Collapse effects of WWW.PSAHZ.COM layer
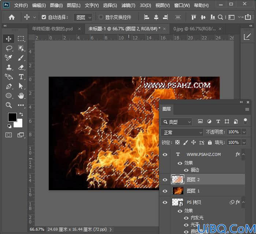This screenshot has height=234, width=256. pyautogui.click(x=243, y=154)
